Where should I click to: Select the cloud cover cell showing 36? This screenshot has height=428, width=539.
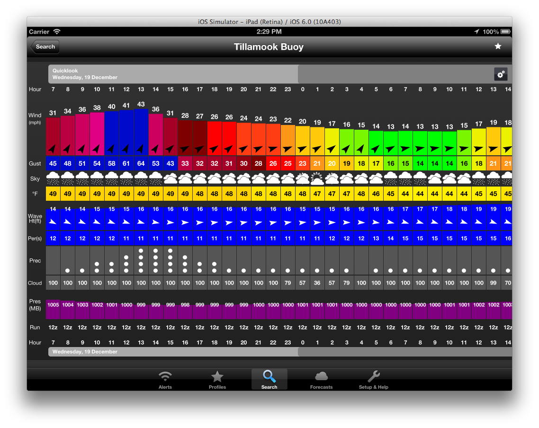(317, 283)
